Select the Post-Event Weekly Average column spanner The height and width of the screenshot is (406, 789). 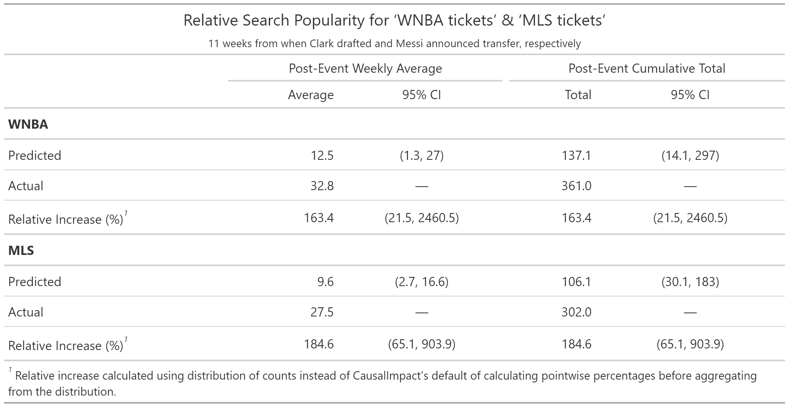tap(365, 68)
